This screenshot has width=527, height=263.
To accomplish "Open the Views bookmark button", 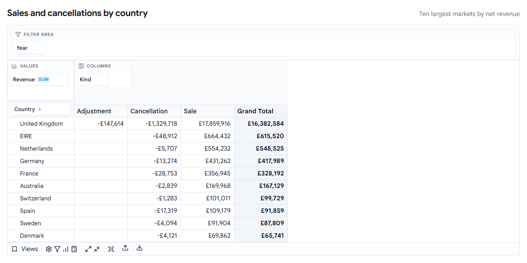I will pos(25,249).
